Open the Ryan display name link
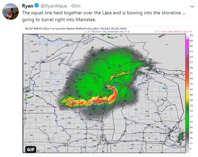Viewport: 198px width, 157px height. coord(28,6)
